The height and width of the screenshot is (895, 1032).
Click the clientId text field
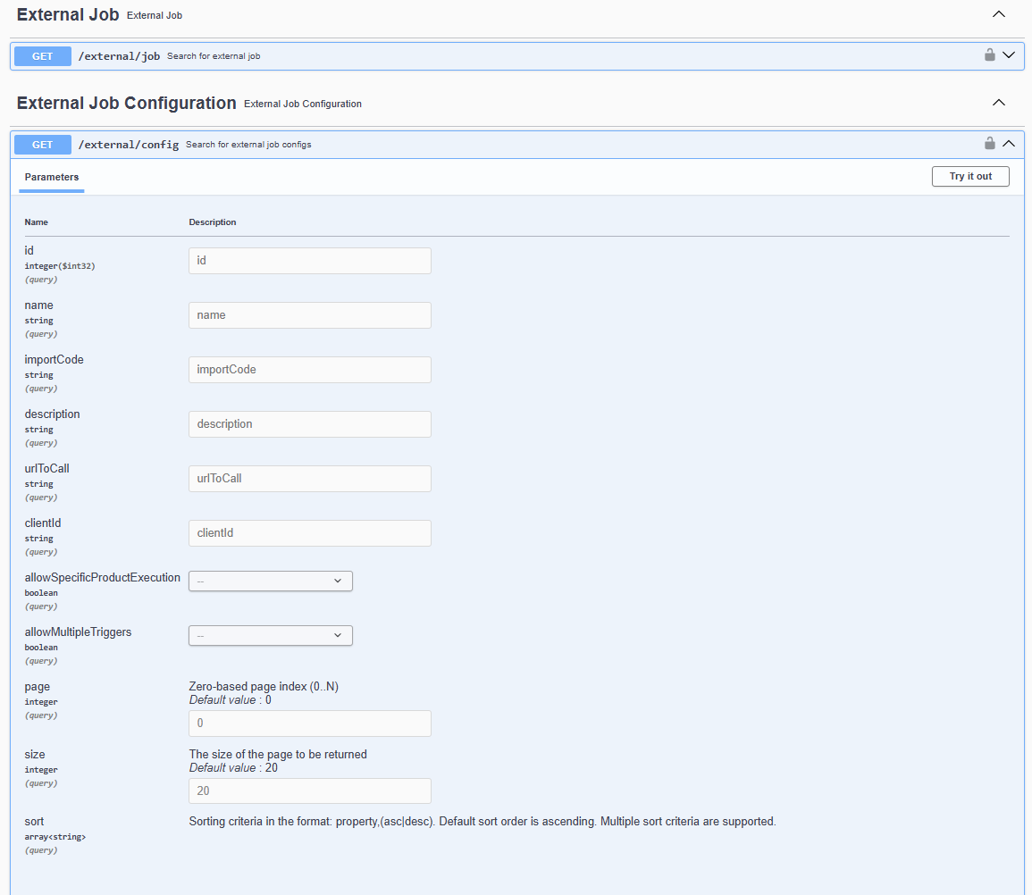(x=309, y=533)
